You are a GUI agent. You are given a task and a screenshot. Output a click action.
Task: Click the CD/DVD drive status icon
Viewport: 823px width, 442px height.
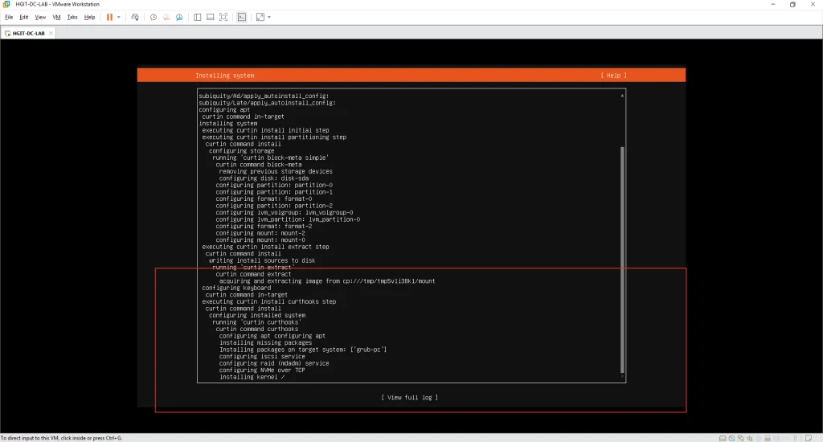tap(731, 438)
